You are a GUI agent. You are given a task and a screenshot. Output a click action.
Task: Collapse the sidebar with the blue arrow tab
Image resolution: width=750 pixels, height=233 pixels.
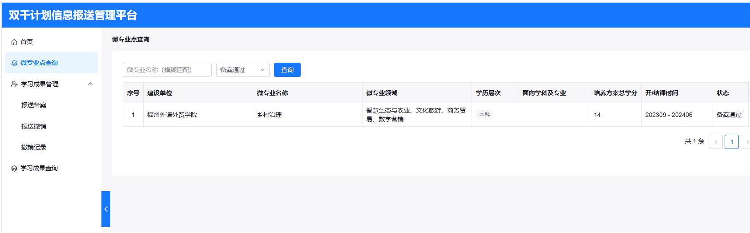106,209
